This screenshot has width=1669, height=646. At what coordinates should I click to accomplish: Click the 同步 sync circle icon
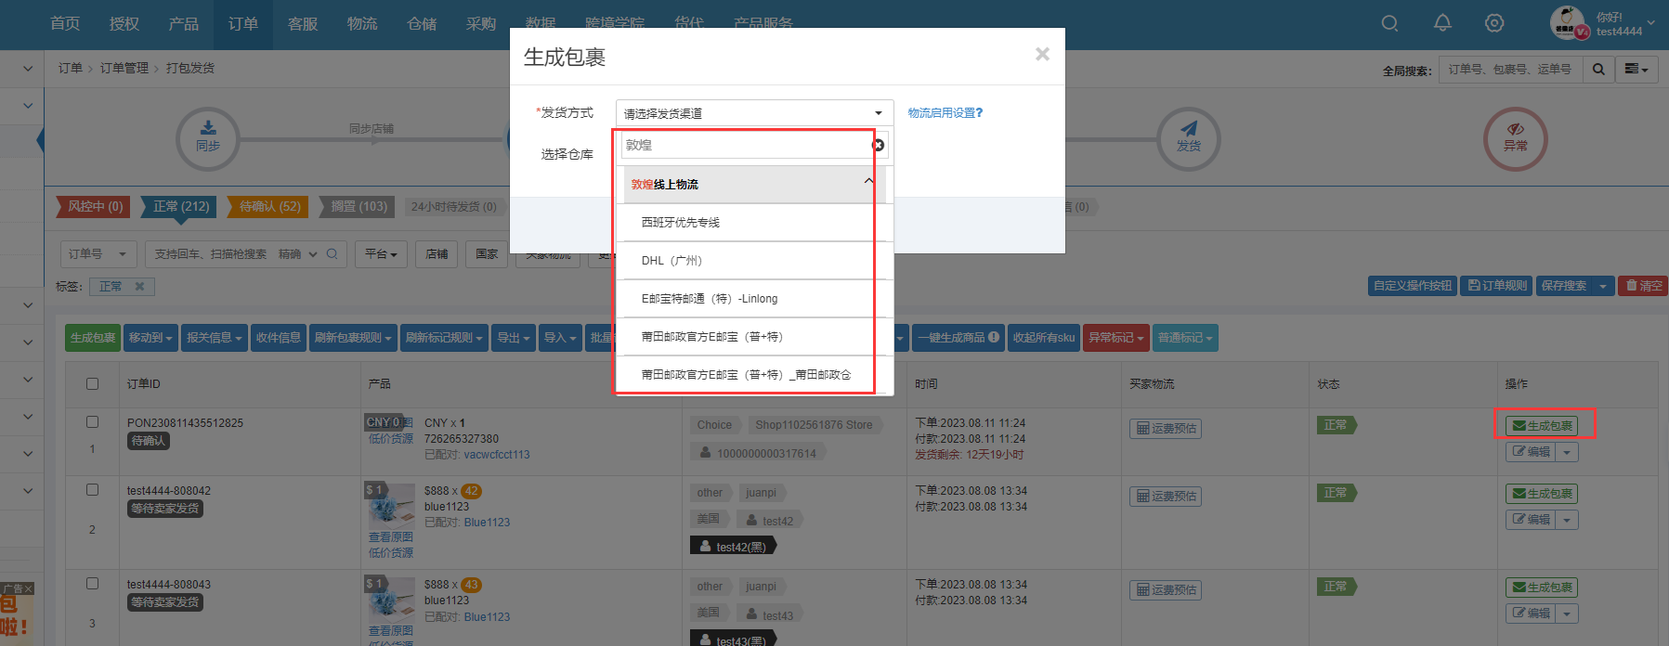[x=208, y=138]
